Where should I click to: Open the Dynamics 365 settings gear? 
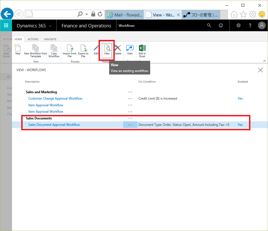[x=238, y=25]
